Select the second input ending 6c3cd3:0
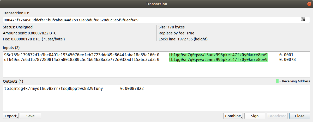This screenshot has width=313, height=122. pyautogui.click(x=82, y=60)
